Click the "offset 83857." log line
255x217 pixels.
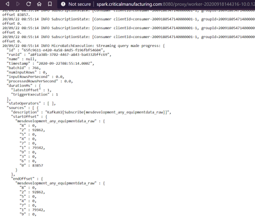(x=16, y=15)
